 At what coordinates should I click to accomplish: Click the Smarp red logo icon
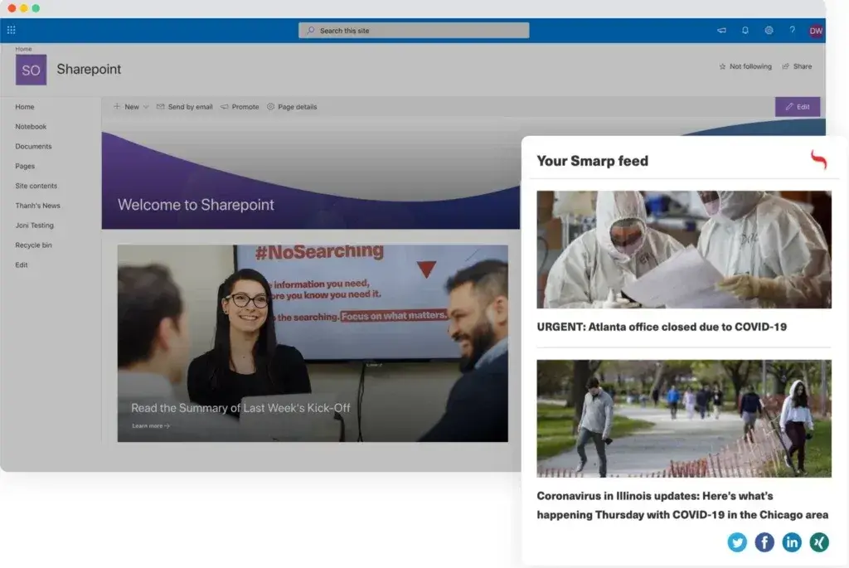pyautogui.click(x=818, y=160)
